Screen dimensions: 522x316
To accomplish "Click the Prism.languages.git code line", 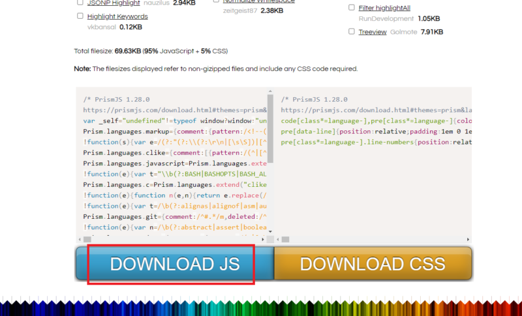I will 175,216.
